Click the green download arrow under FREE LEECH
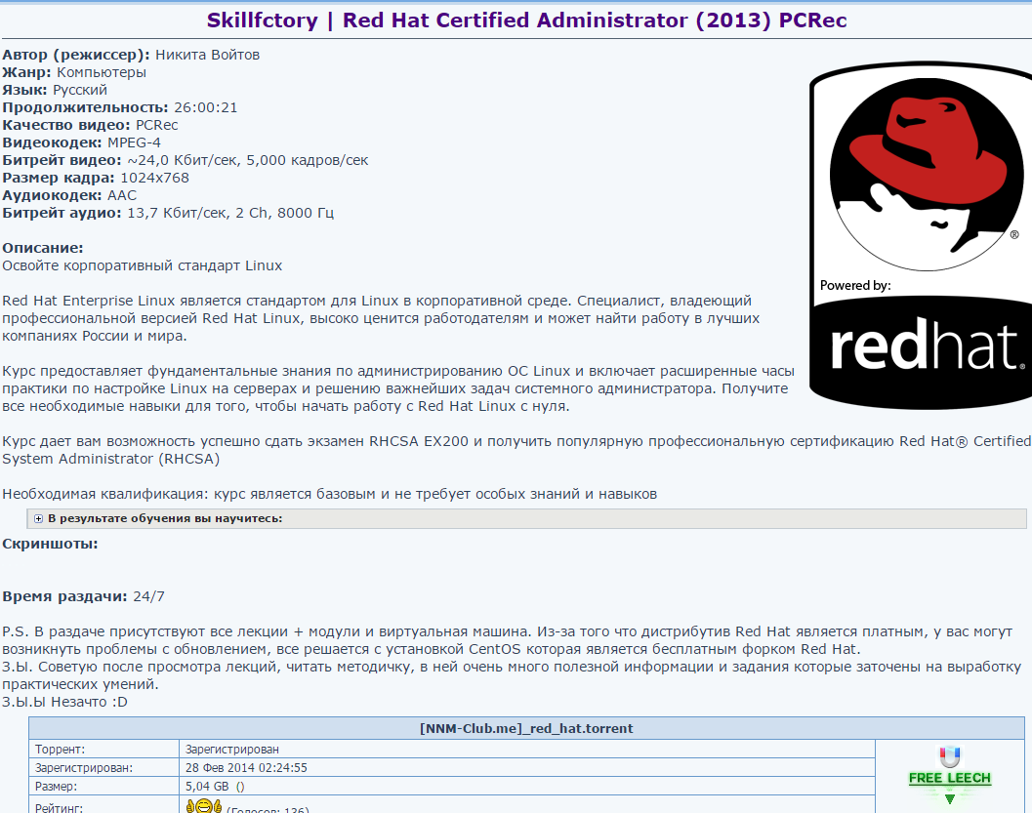1032x813 pixels. 949,798
